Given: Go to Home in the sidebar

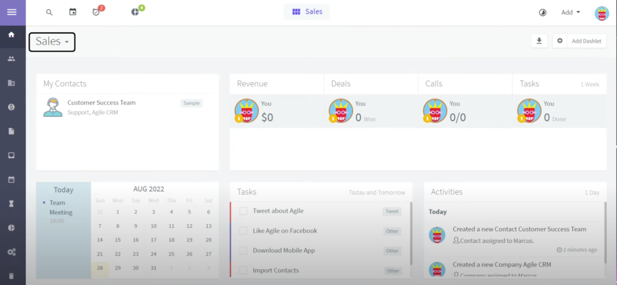Looking at the screenshot, I should coord(11,35).
